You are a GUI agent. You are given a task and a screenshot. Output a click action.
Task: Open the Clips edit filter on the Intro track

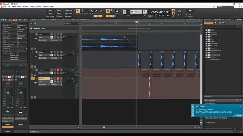pyautogui.click(x=44, y=37)
